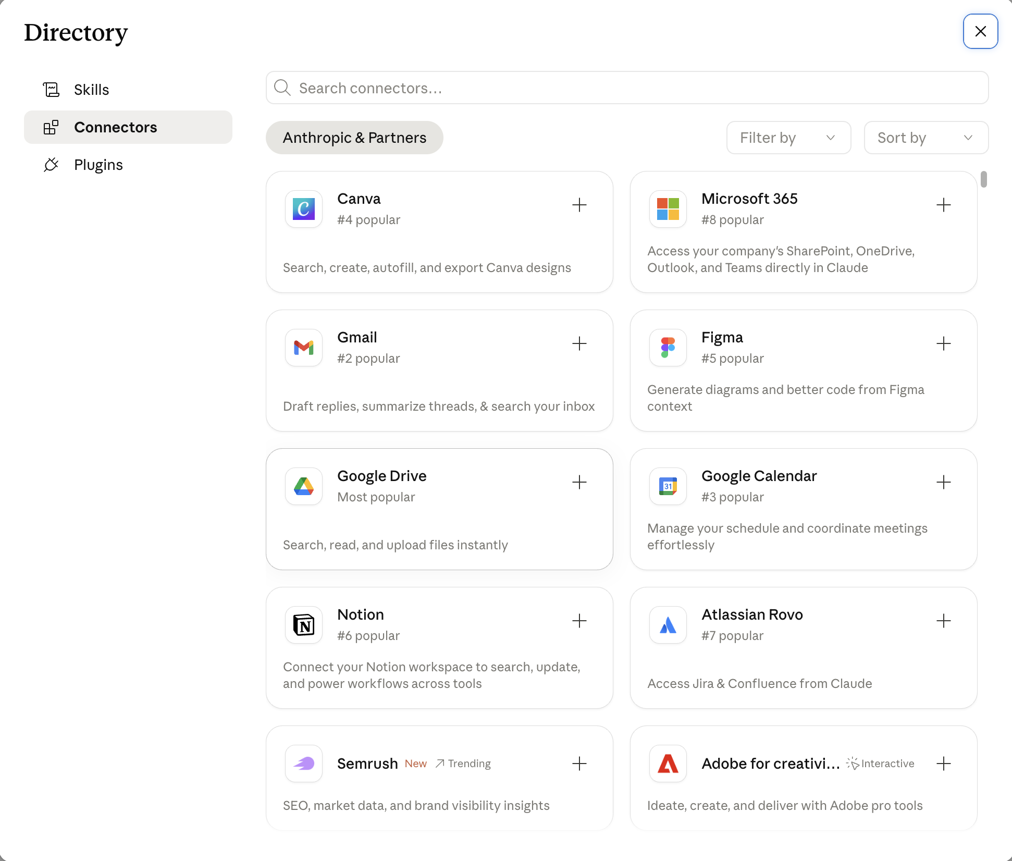
Task: Click the 'Manage your schedule' description
Action: [x=787, y=536]
